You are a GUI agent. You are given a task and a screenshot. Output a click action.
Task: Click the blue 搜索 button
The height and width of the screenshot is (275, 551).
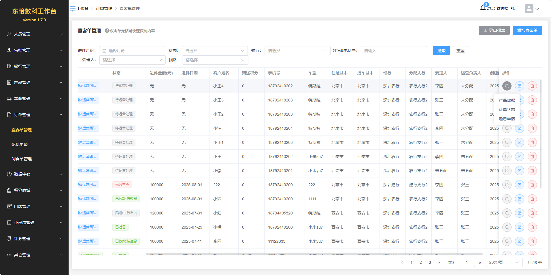tap(441, 51)
